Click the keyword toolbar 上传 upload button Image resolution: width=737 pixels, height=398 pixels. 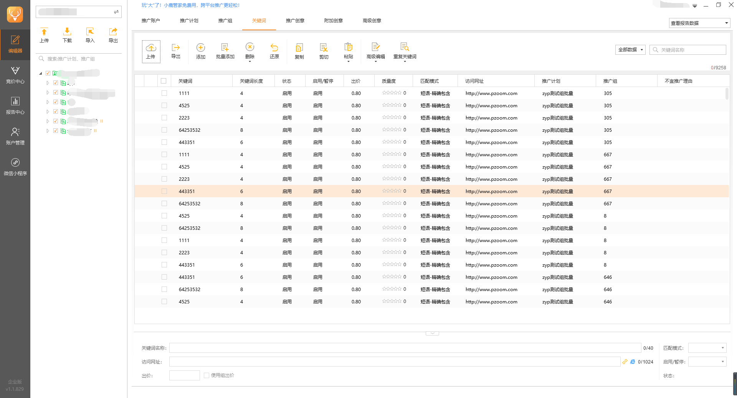coord(151,51)
